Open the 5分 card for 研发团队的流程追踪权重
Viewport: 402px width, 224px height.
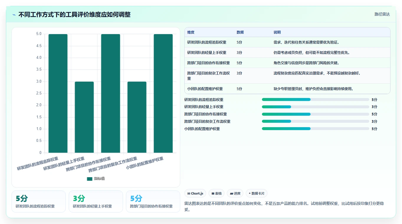tap(39, 201)
